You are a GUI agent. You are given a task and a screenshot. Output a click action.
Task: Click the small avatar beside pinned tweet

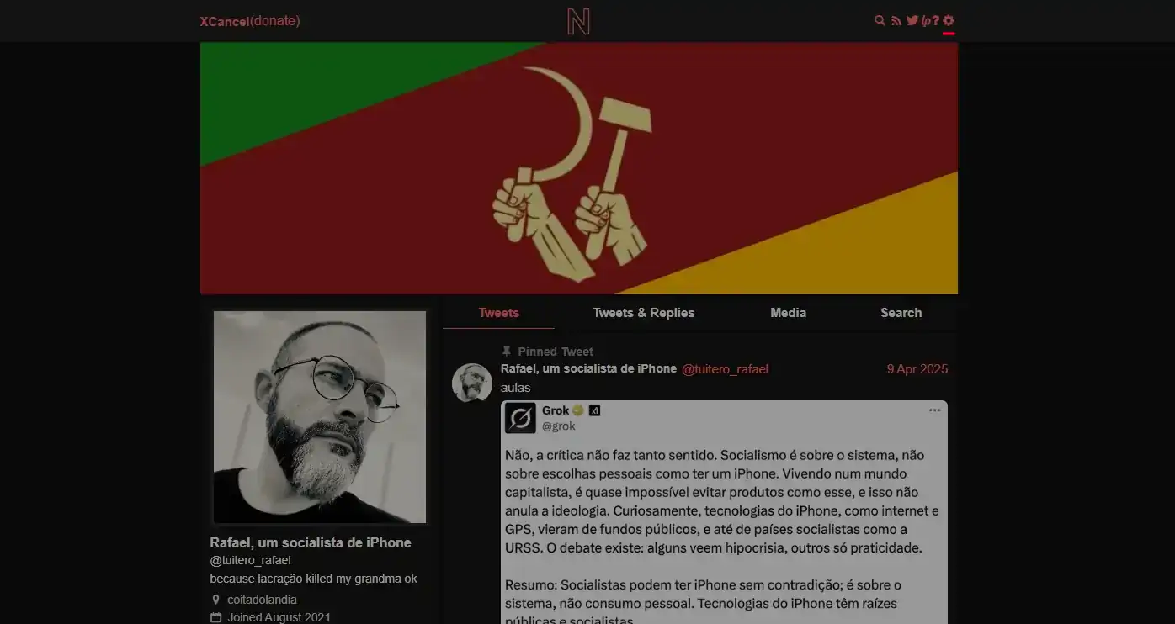coord(472,383)
